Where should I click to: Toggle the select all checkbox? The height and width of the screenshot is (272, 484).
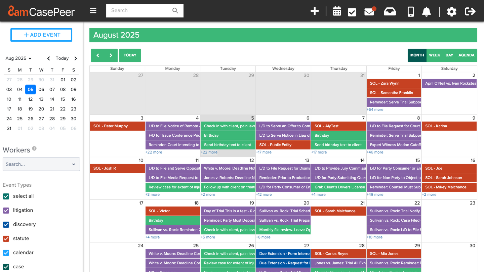(x=6, y=196)
